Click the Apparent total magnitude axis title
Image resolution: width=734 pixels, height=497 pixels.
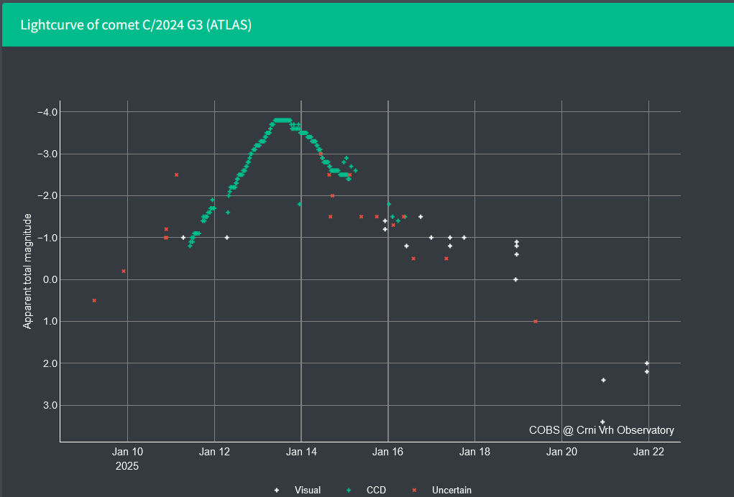(x=28, y=270)
